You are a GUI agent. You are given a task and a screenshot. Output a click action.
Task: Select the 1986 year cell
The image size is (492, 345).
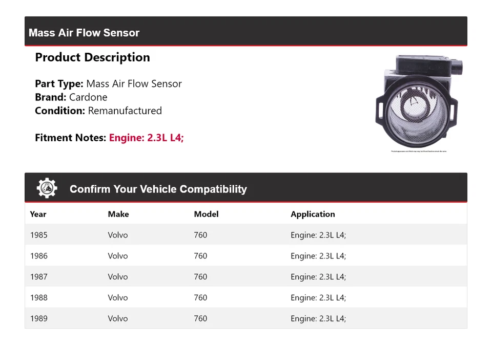click(38, 256)
